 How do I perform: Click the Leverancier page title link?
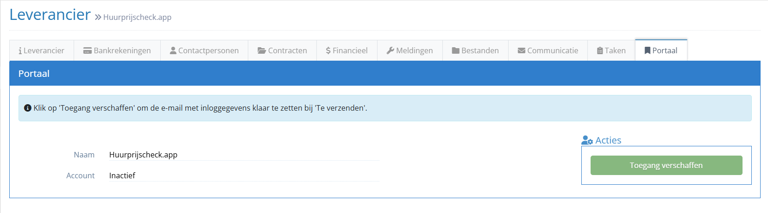point(50,15)
